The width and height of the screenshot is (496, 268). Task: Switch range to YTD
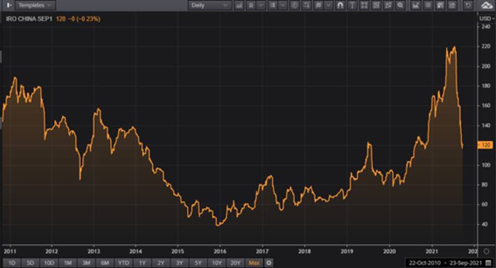122,263
